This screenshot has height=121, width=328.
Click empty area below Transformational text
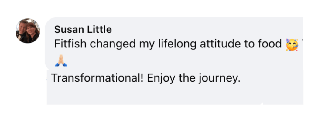click(x=152, y=95)
